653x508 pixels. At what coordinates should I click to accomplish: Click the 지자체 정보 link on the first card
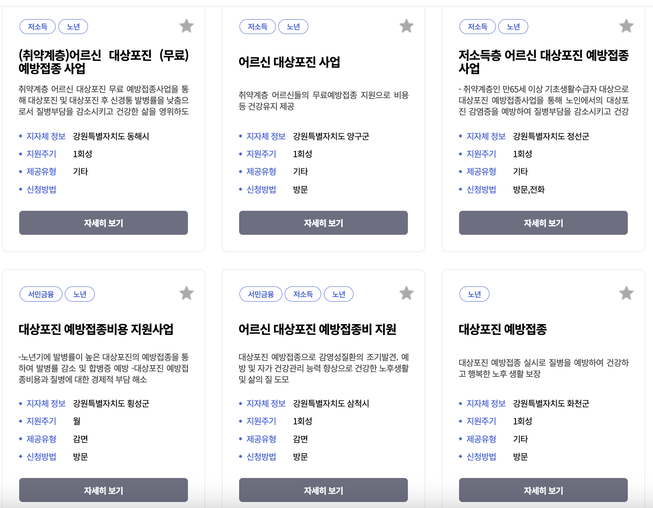coord(45,136)
